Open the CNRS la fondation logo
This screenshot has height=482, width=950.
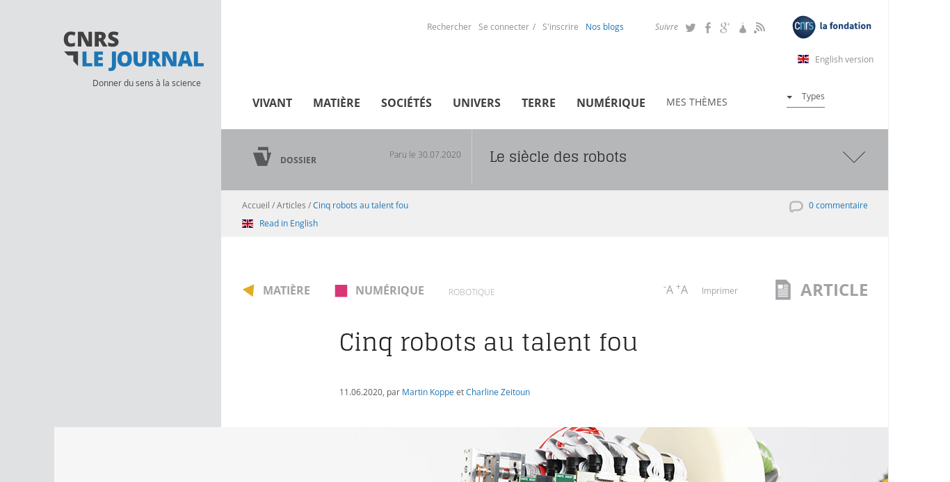(x=832, y=27)
